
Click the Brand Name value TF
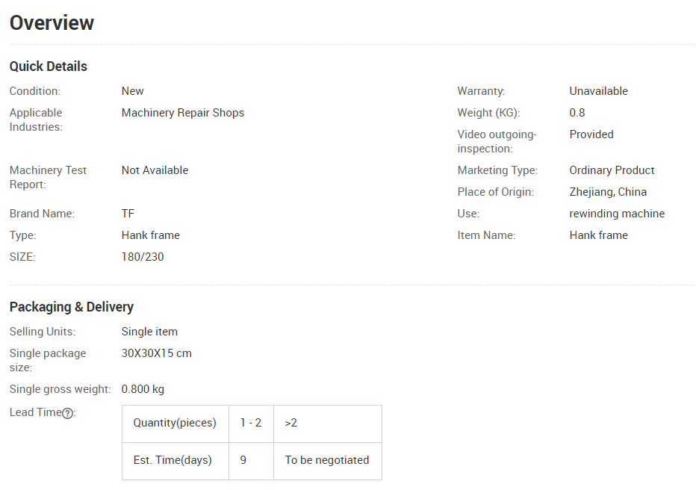click(x=128, y=214)
